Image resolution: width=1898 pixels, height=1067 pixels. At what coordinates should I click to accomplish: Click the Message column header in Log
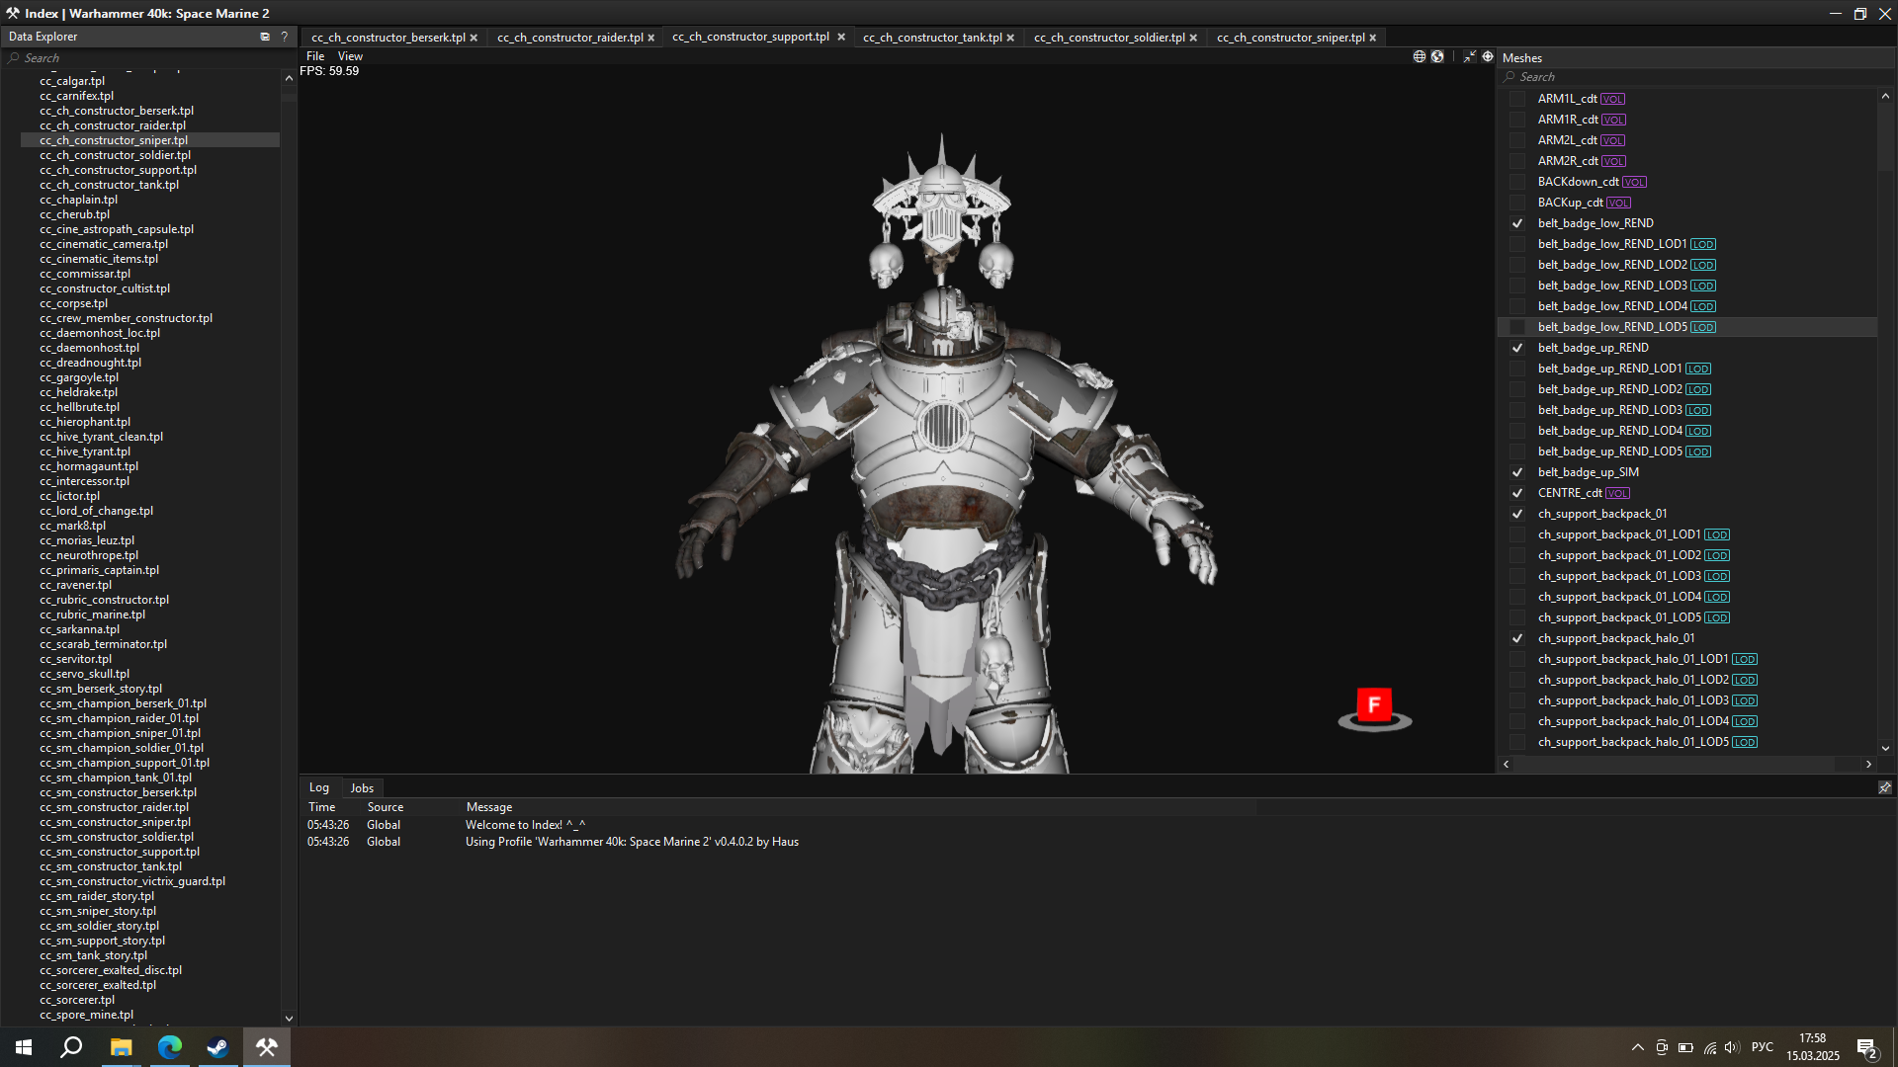[489, 807]
